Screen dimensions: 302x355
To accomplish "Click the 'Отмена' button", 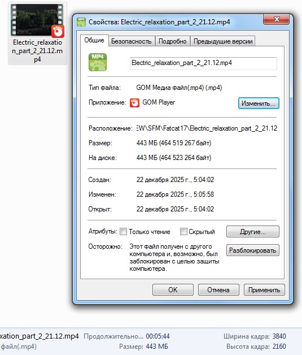I will pyautogui.click(x=218, y=290).
